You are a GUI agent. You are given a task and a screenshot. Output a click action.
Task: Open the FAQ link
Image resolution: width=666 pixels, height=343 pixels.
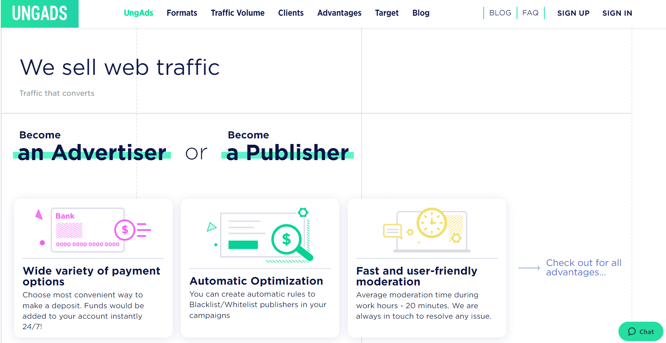tap(530, 13)
